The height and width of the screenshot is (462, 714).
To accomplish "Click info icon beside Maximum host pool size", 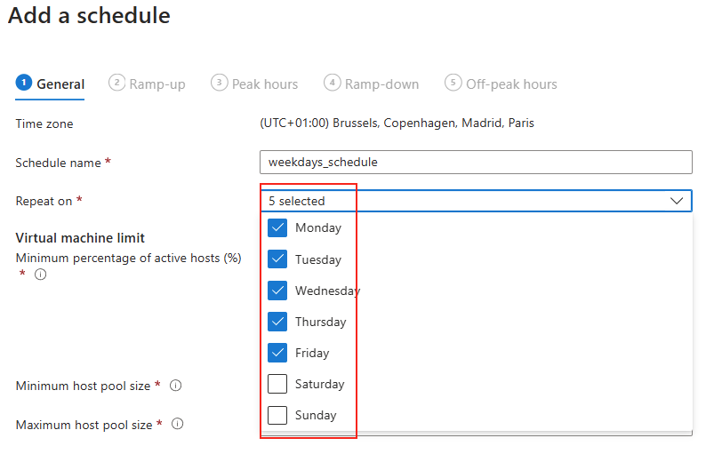I will 178,424.
